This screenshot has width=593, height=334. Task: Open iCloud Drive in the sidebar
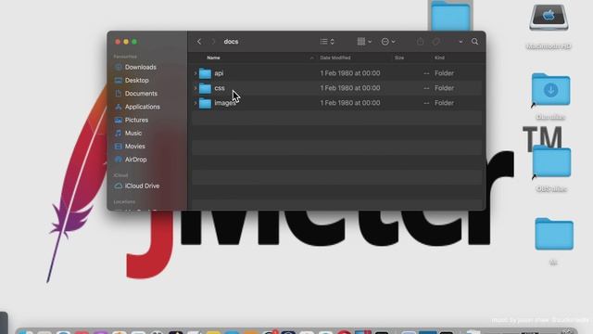coord(142,186)
